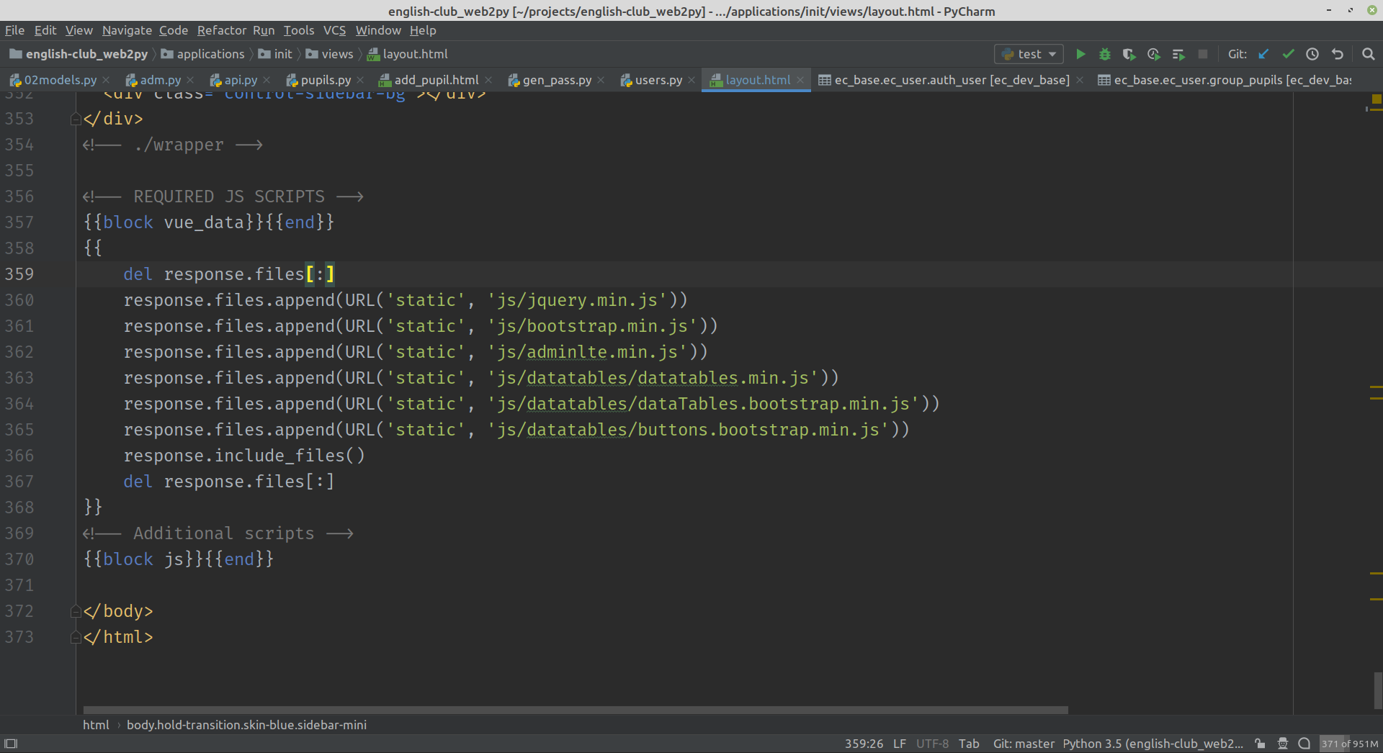Run with coverage shield icon
The height and width of the screenshot is (753, 1383).
[x=1129, y=54]
